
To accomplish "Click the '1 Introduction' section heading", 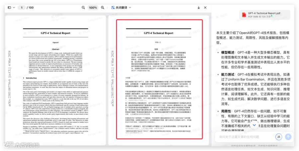I will [x=30, y=78].
